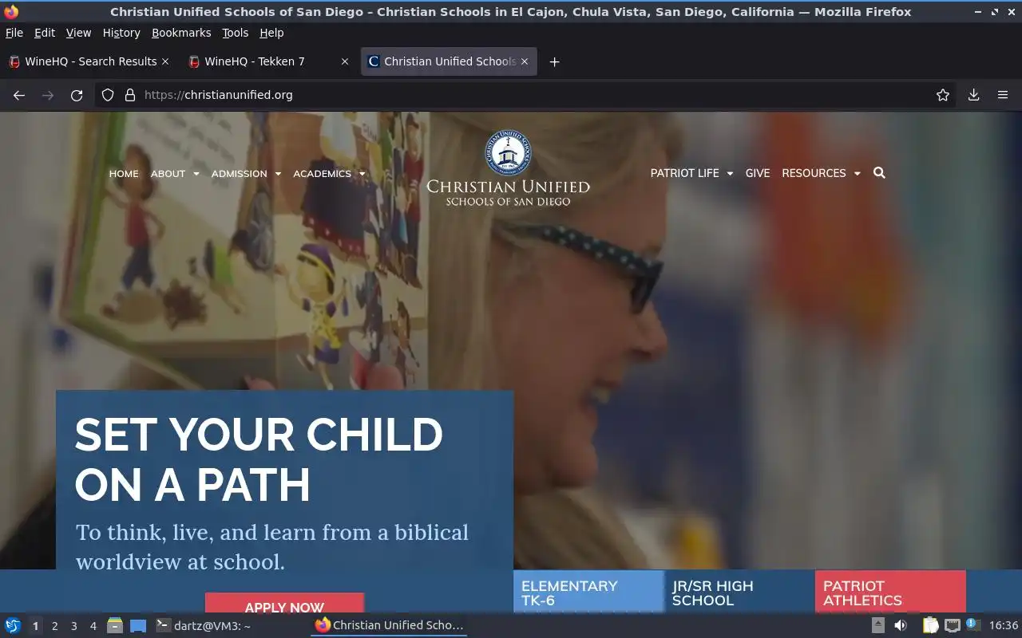
Task: Switch to the WineHQ - Tekken 7 tab
Action: [x=268, y=61]
